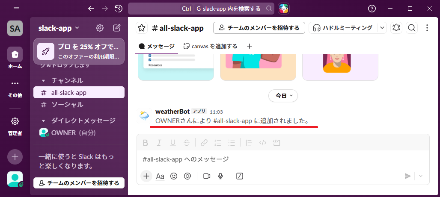This screenshot has height=197, width=440.
Task: Open the hamburger menu at top left
Action: (x=16, y=9)
